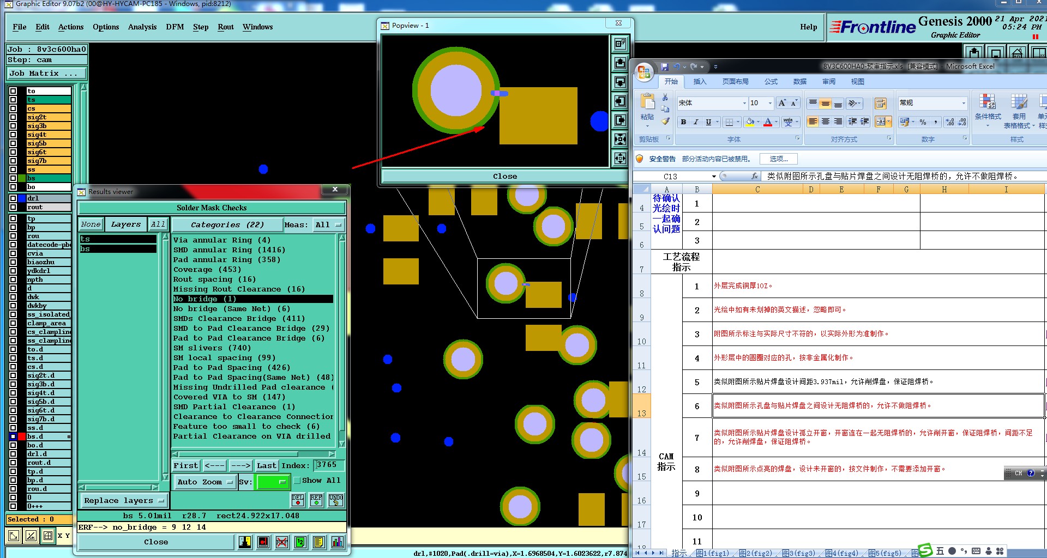Click the Bold icon in Excel ribbon
The height and width of the screenshot is (558, 1047).
tap(683, 122)
